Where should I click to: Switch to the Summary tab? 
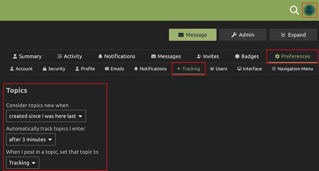[x=27, y=56]
